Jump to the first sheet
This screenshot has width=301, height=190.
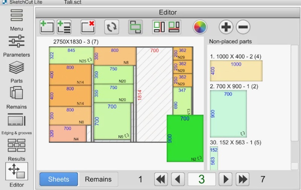[x=161, y=179]
